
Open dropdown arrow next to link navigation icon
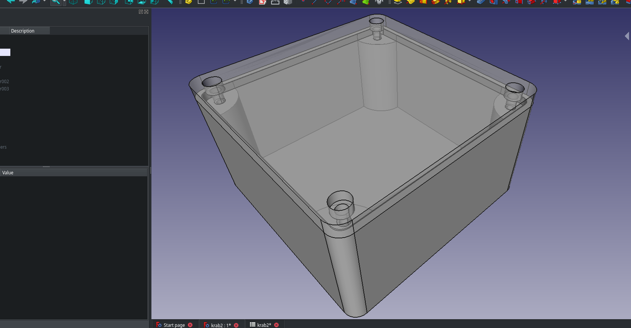coord(44,2)
